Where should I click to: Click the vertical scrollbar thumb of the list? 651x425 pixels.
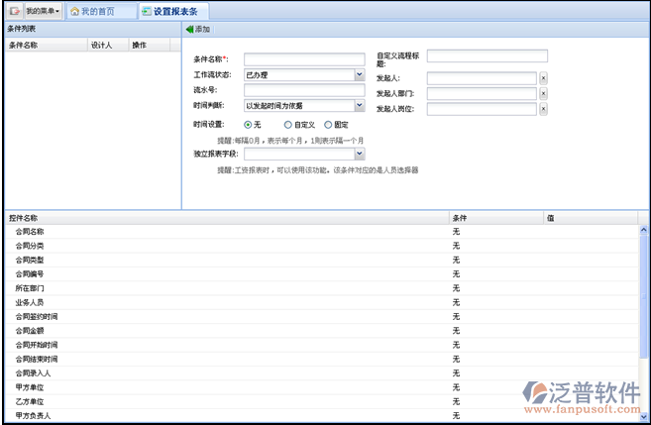point(643,295)
